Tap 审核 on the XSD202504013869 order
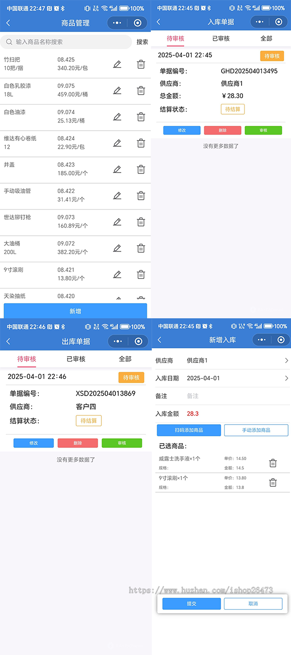 coord(122,443)
